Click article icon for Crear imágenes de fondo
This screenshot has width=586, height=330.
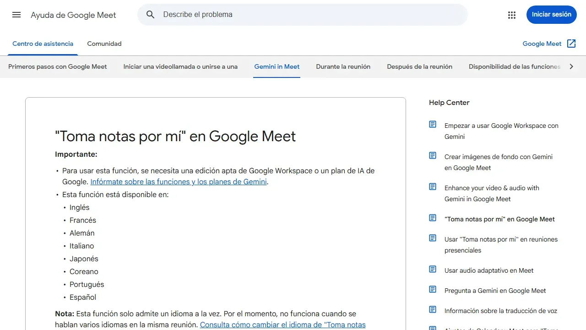click(x=433, y=156)
